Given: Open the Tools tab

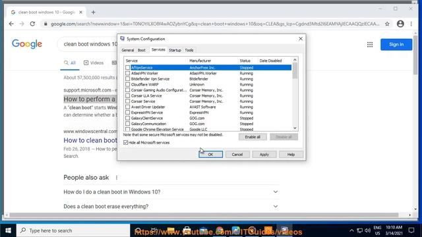Looking at the screenshot, I should pos(189,50).
